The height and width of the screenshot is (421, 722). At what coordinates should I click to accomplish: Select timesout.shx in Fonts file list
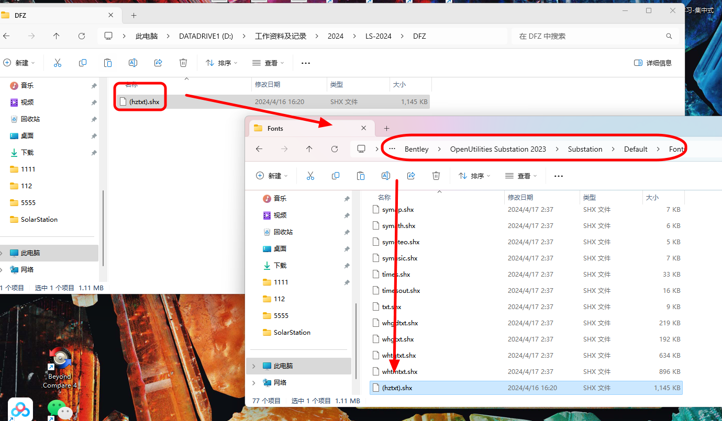(526, 291)
